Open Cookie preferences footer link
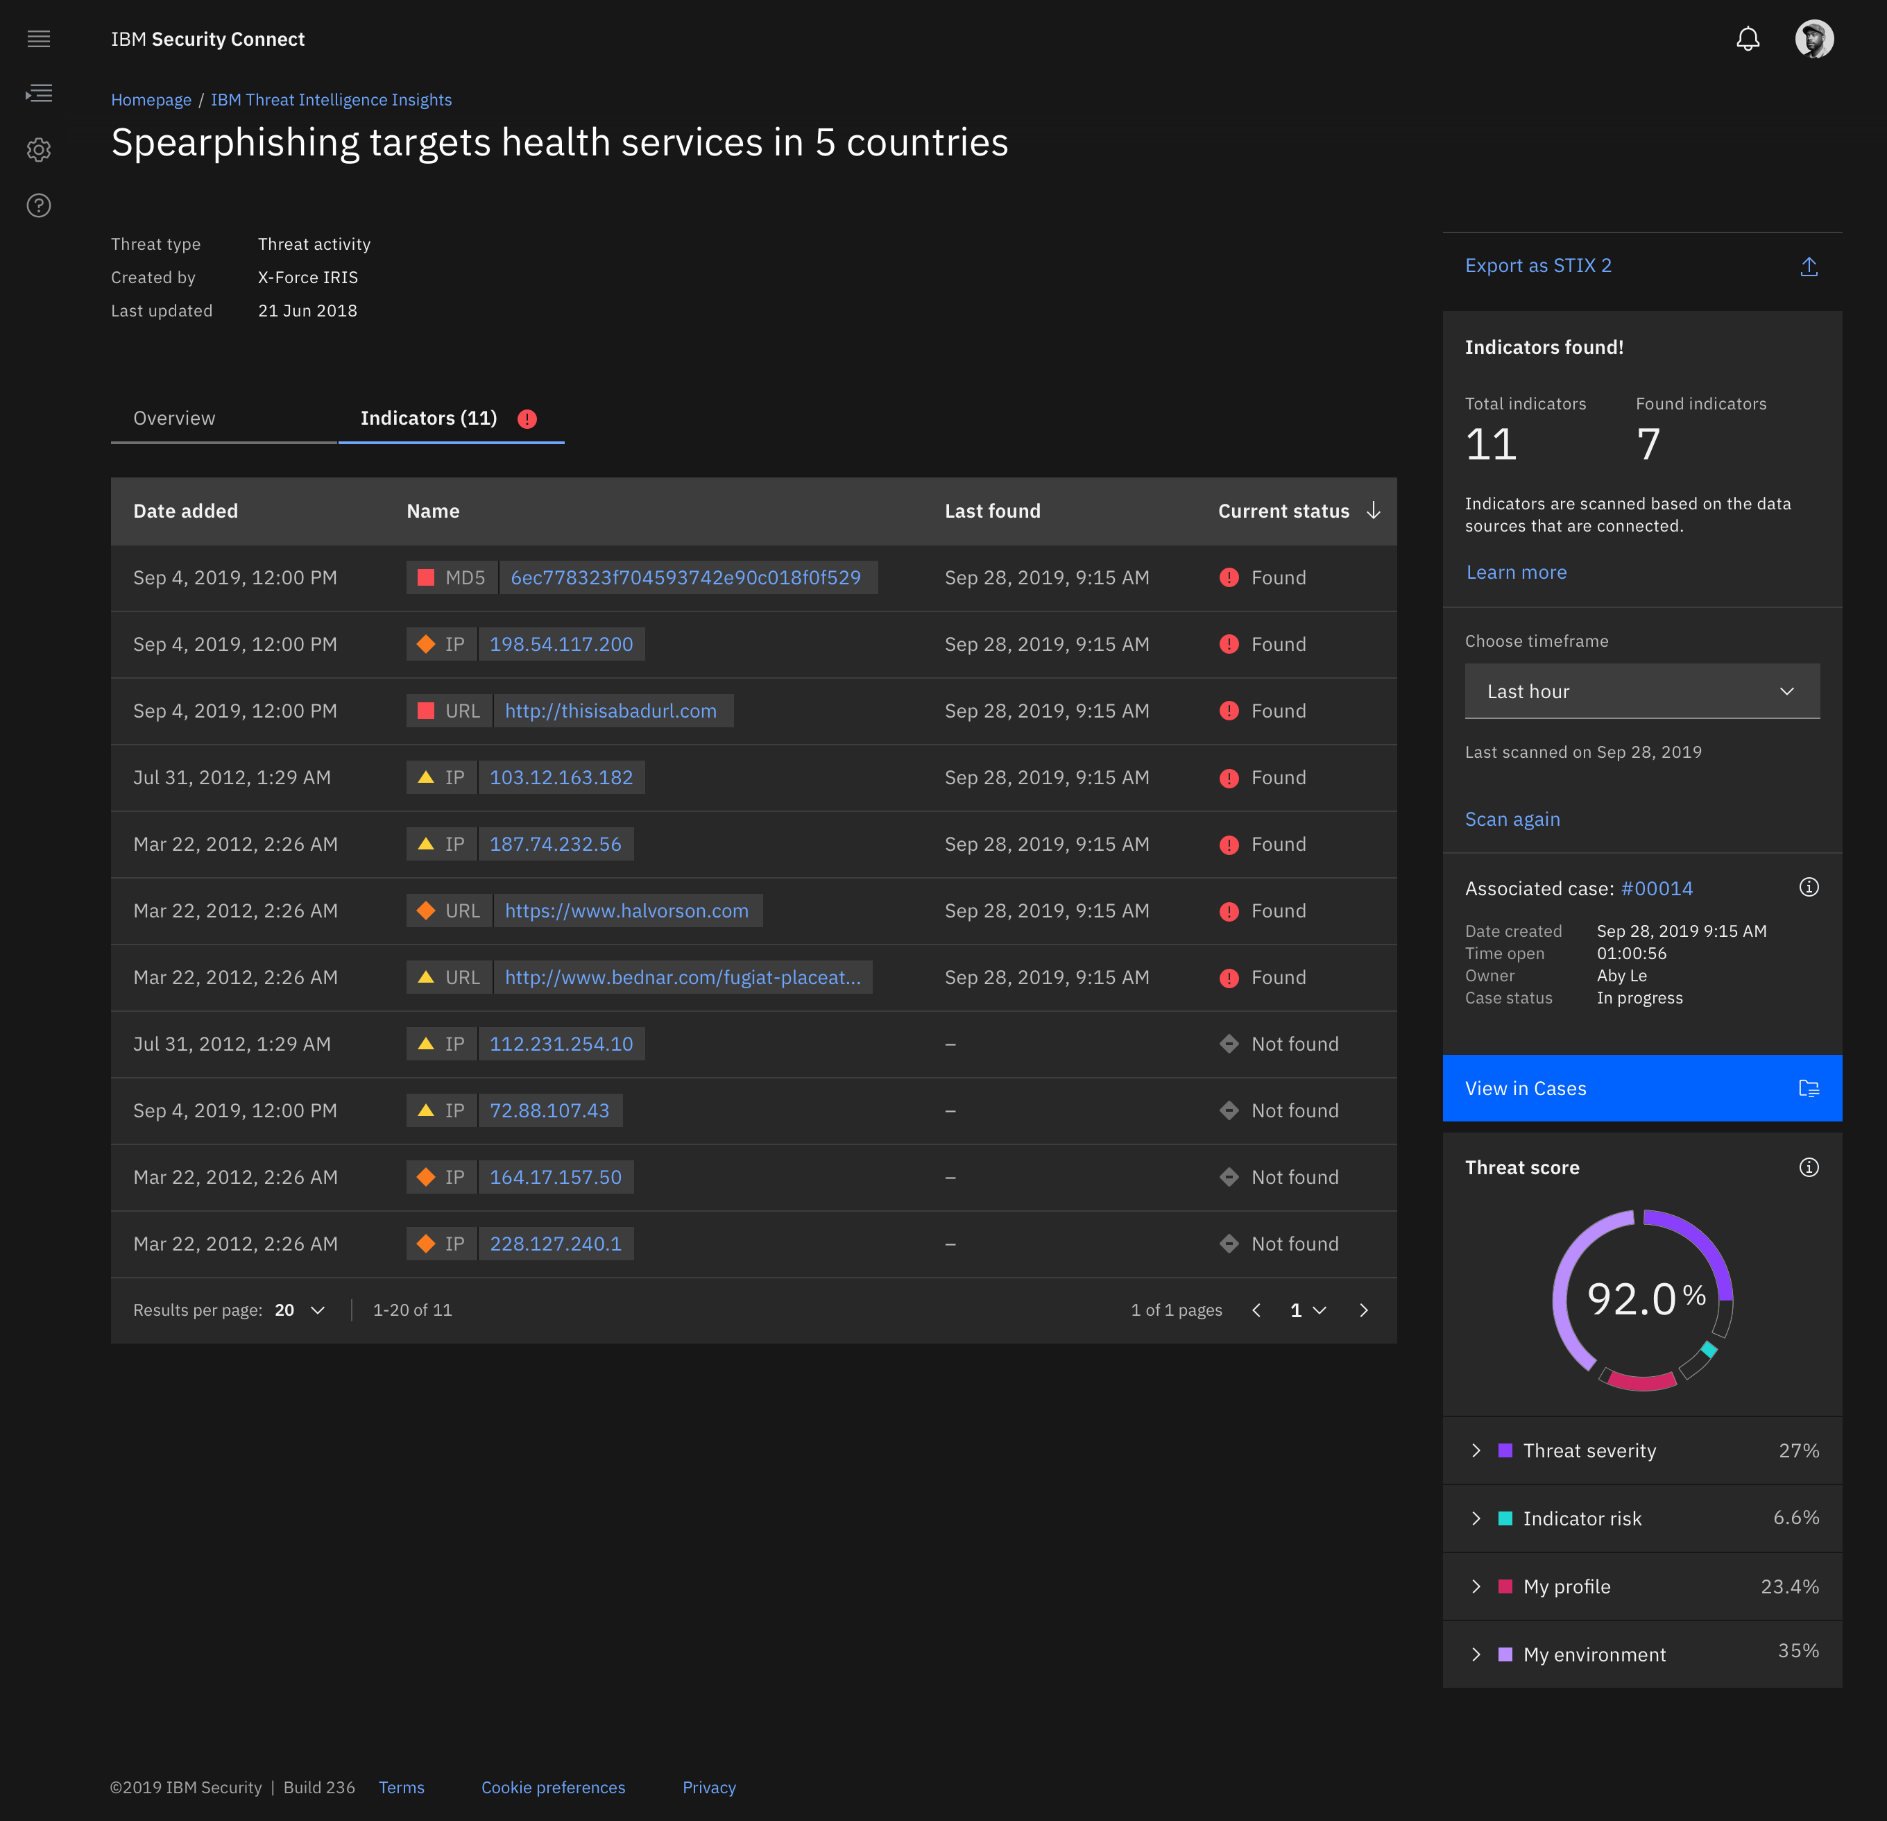 pos(553,1787)
